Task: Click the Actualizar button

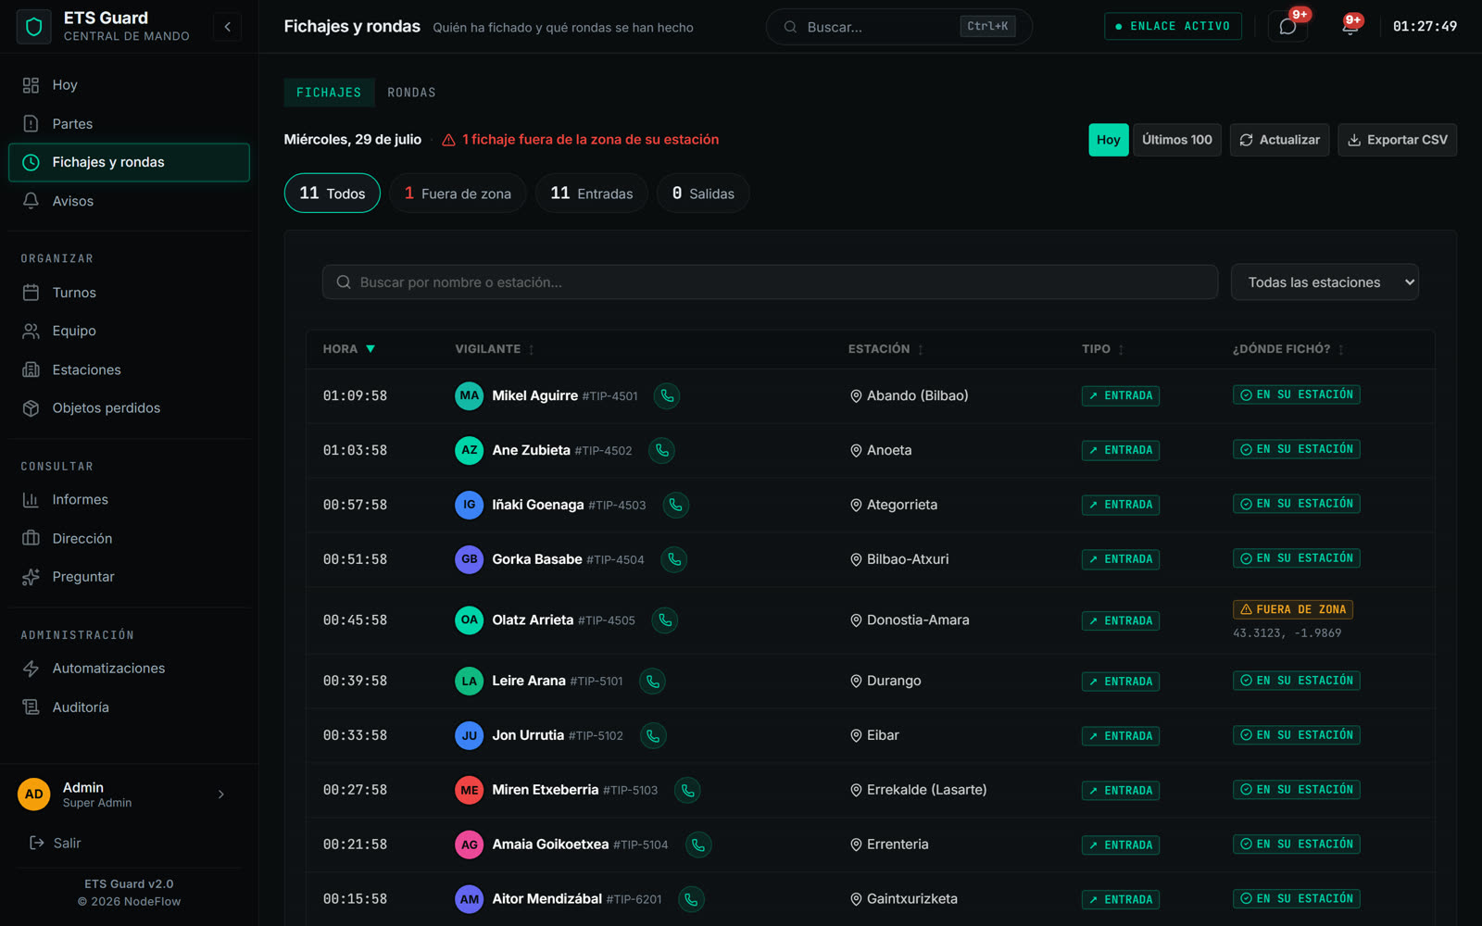Action: point(1280,140)
